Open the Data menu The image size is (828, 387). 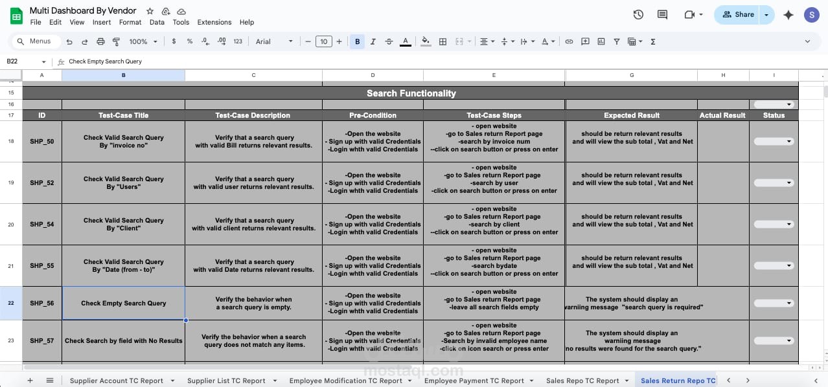coord(157,22)
